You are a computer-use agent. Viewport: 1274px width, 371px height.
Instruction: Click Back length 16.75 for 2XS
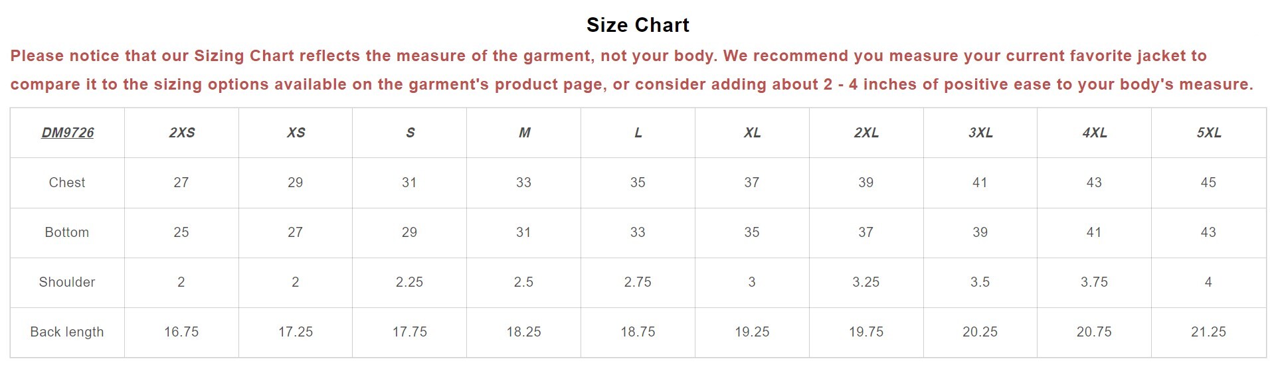(181, 332)
